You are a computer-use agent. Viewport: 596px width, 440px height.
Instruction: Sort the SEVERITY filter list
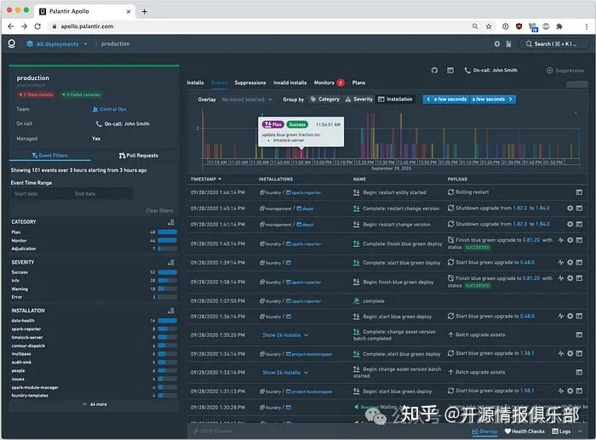pos(171,263)
